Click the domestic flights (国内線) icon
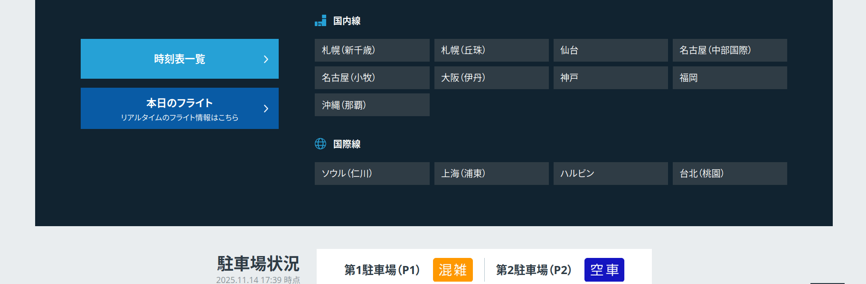The width and height of the screenshot is (866, 284). pyautogui.click(x=320, y=21)
